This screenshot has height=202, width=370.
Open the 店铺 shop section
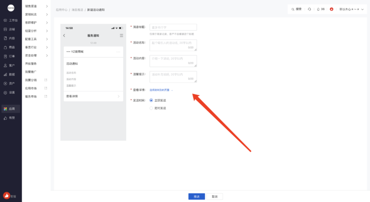10,29
